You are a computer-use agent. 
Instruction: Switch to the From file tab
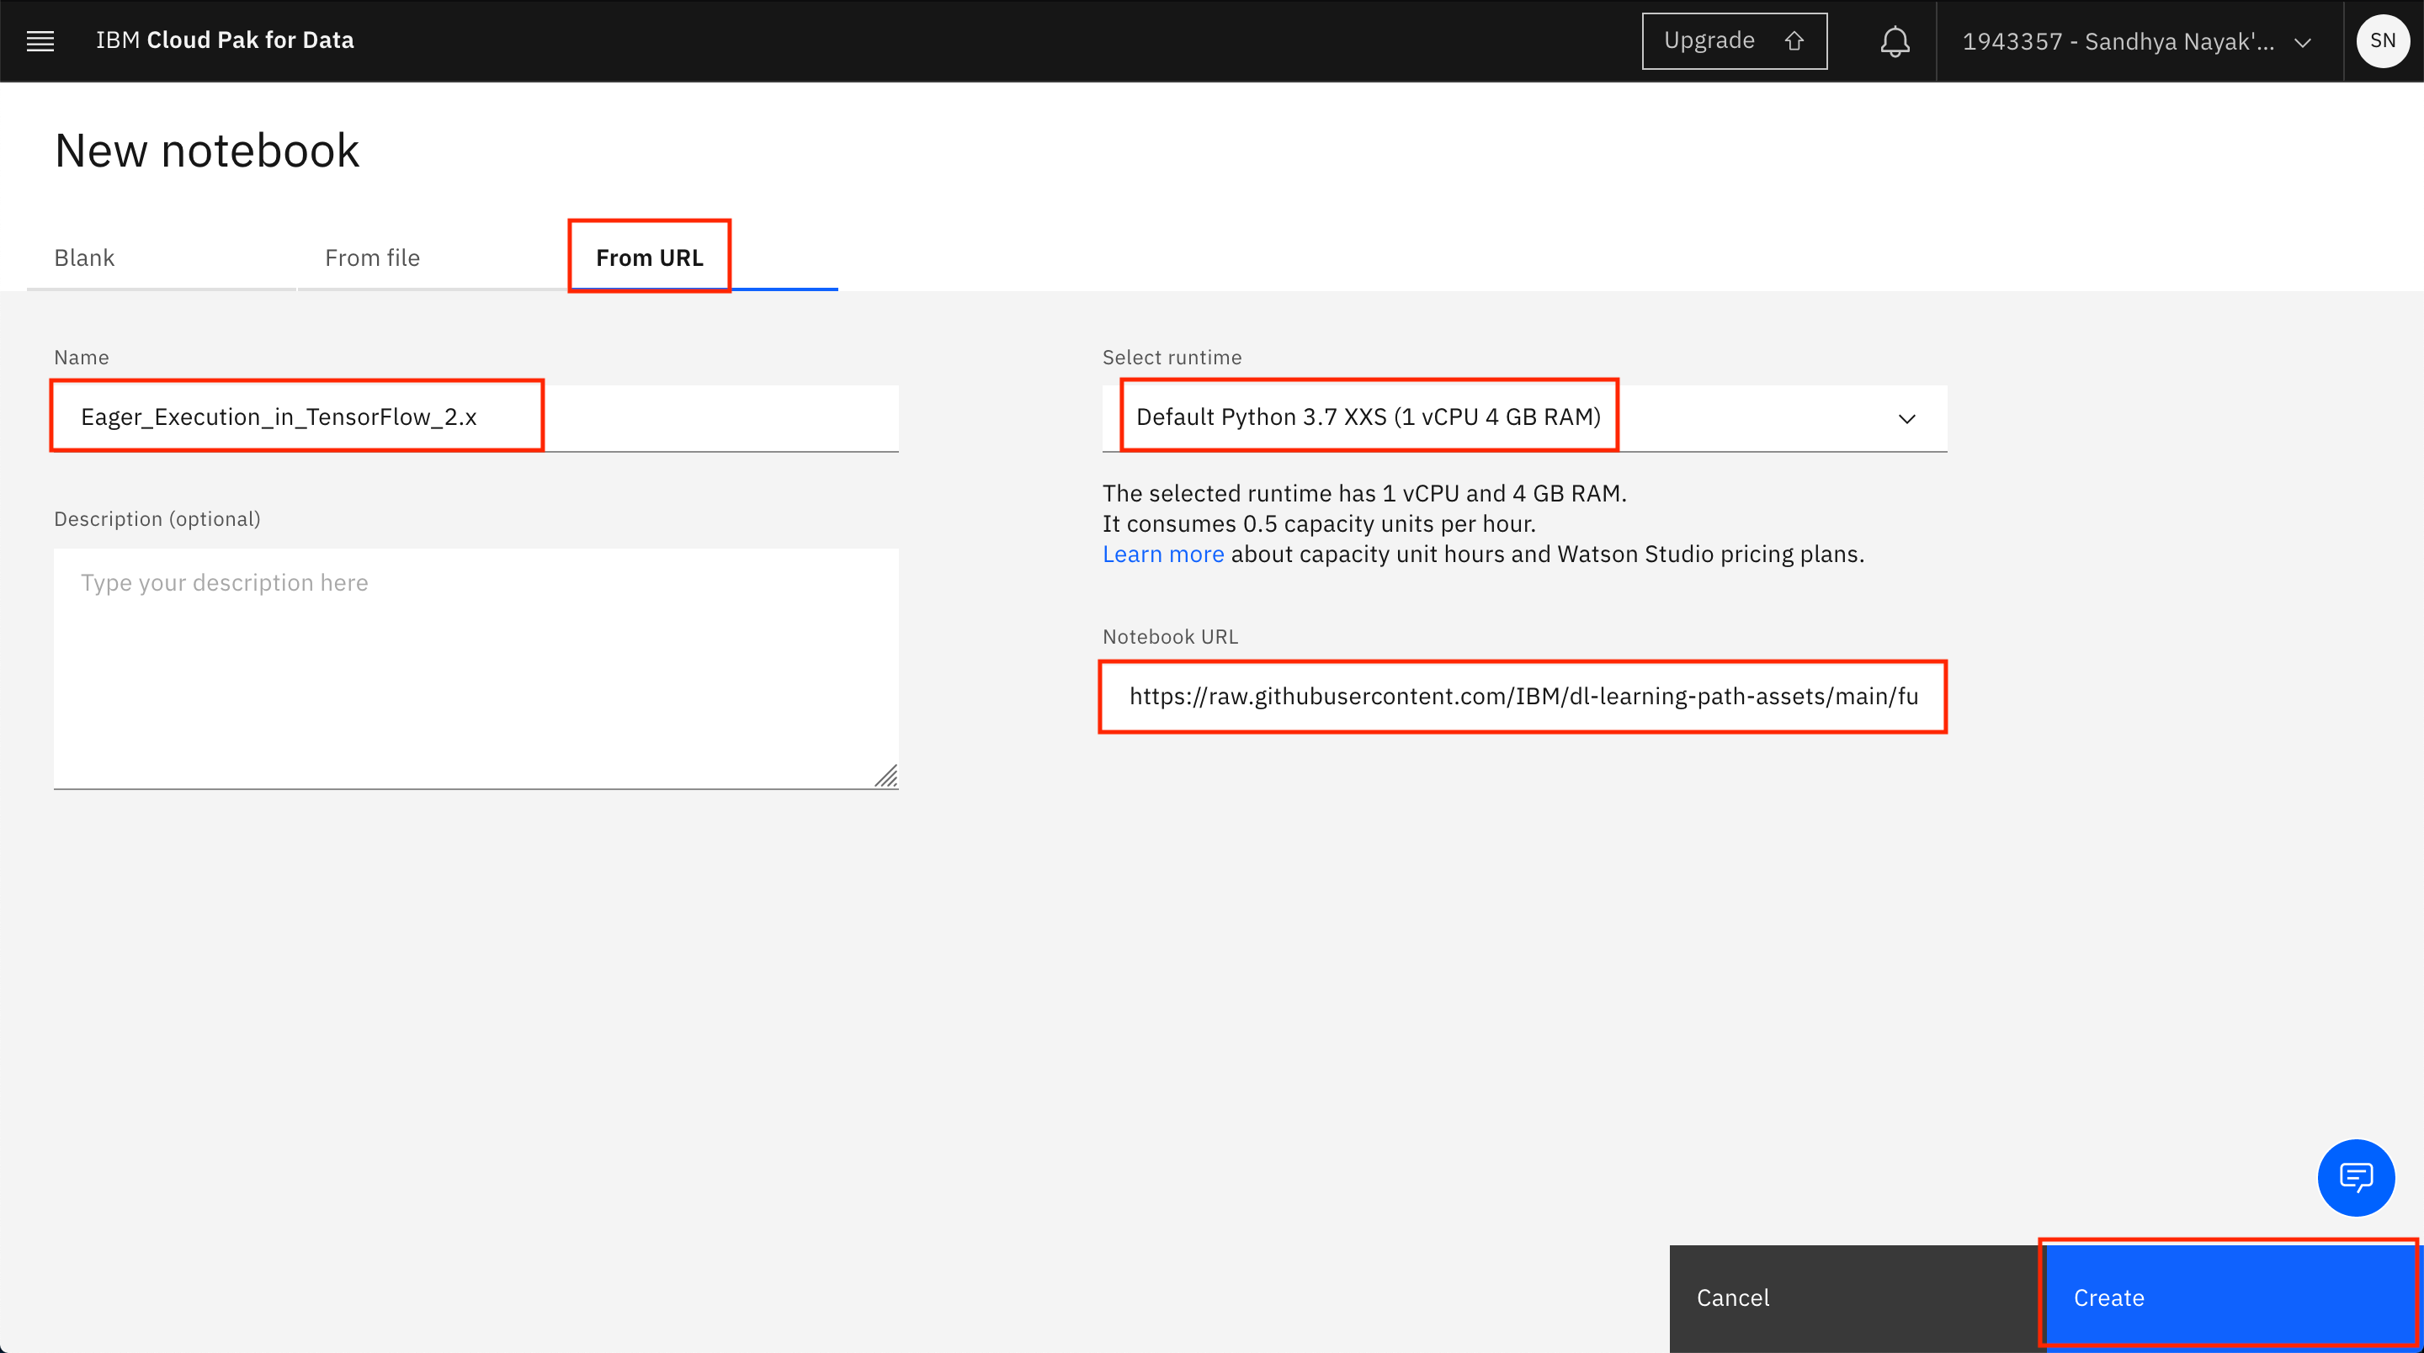[x=372, y=257]
